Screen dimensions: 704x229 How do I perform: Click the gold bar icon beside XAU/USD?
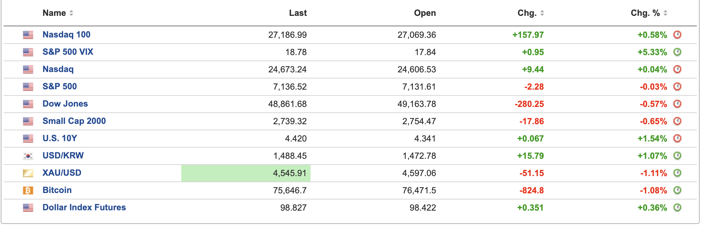[28, 173]
